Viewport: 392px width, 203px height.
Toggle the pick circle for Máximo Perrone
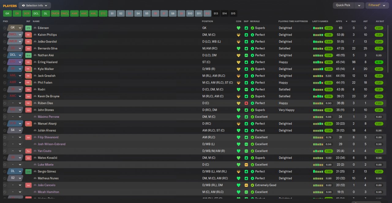pos(5,117)
